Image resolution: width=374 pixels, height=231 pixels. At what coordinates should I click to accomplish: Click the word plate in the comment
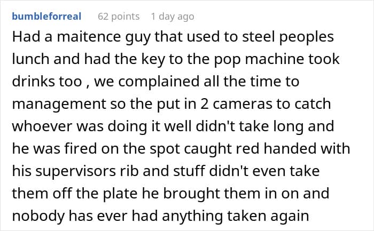[x=120, y=193]
